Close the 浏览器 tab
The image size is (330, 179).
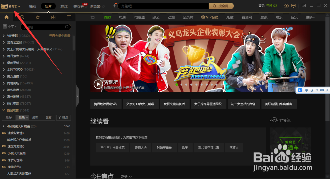pos(103,6)
